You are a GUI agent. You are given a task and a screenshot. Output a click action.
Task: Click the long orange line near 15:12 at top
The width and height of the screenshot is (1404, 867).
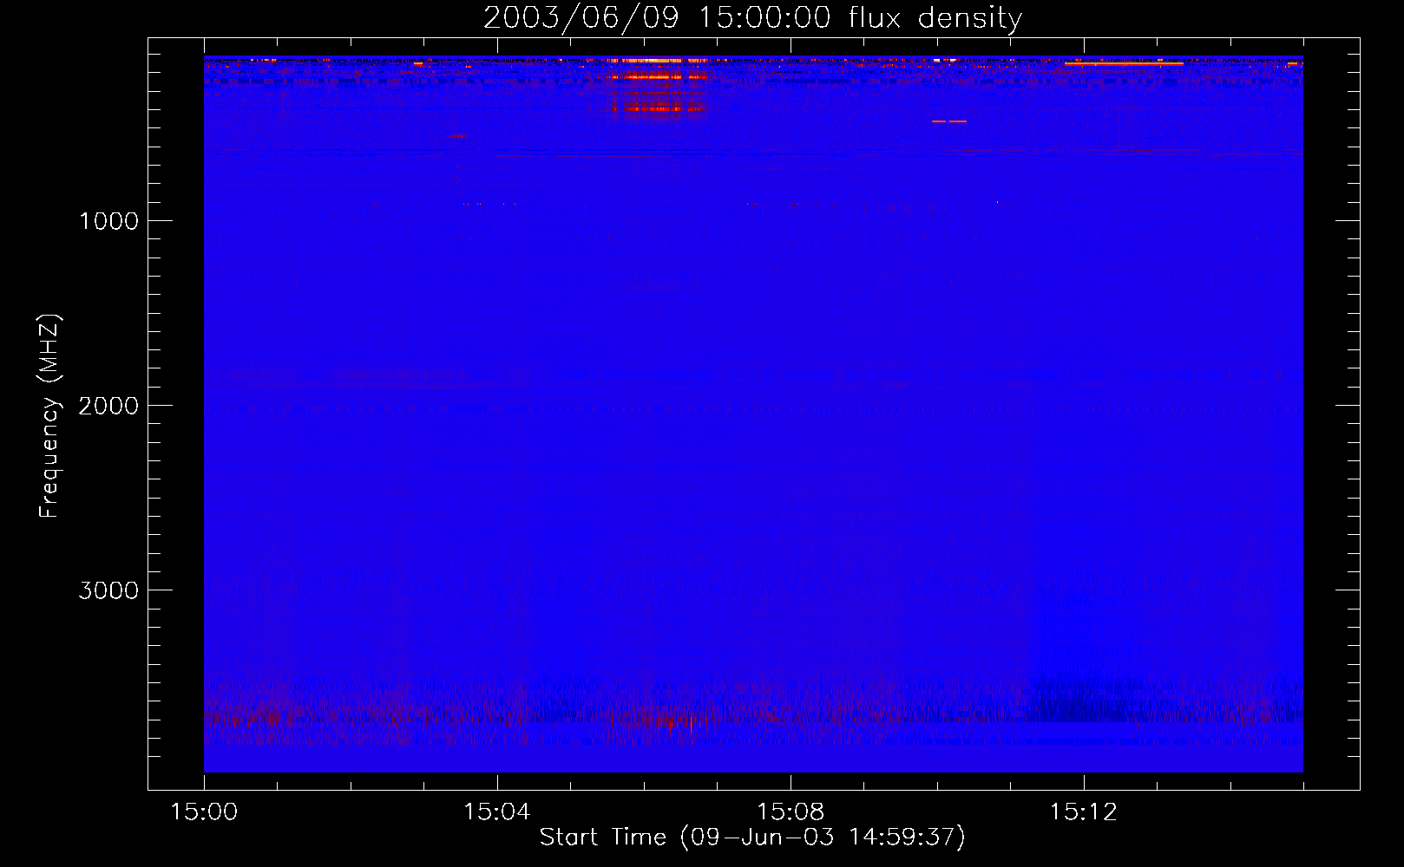click(x=1124, y=63)
